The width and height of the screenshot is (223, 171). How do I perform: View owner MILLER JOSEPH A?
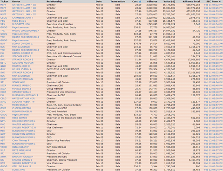pyautogui.click(x=22, y=69)
